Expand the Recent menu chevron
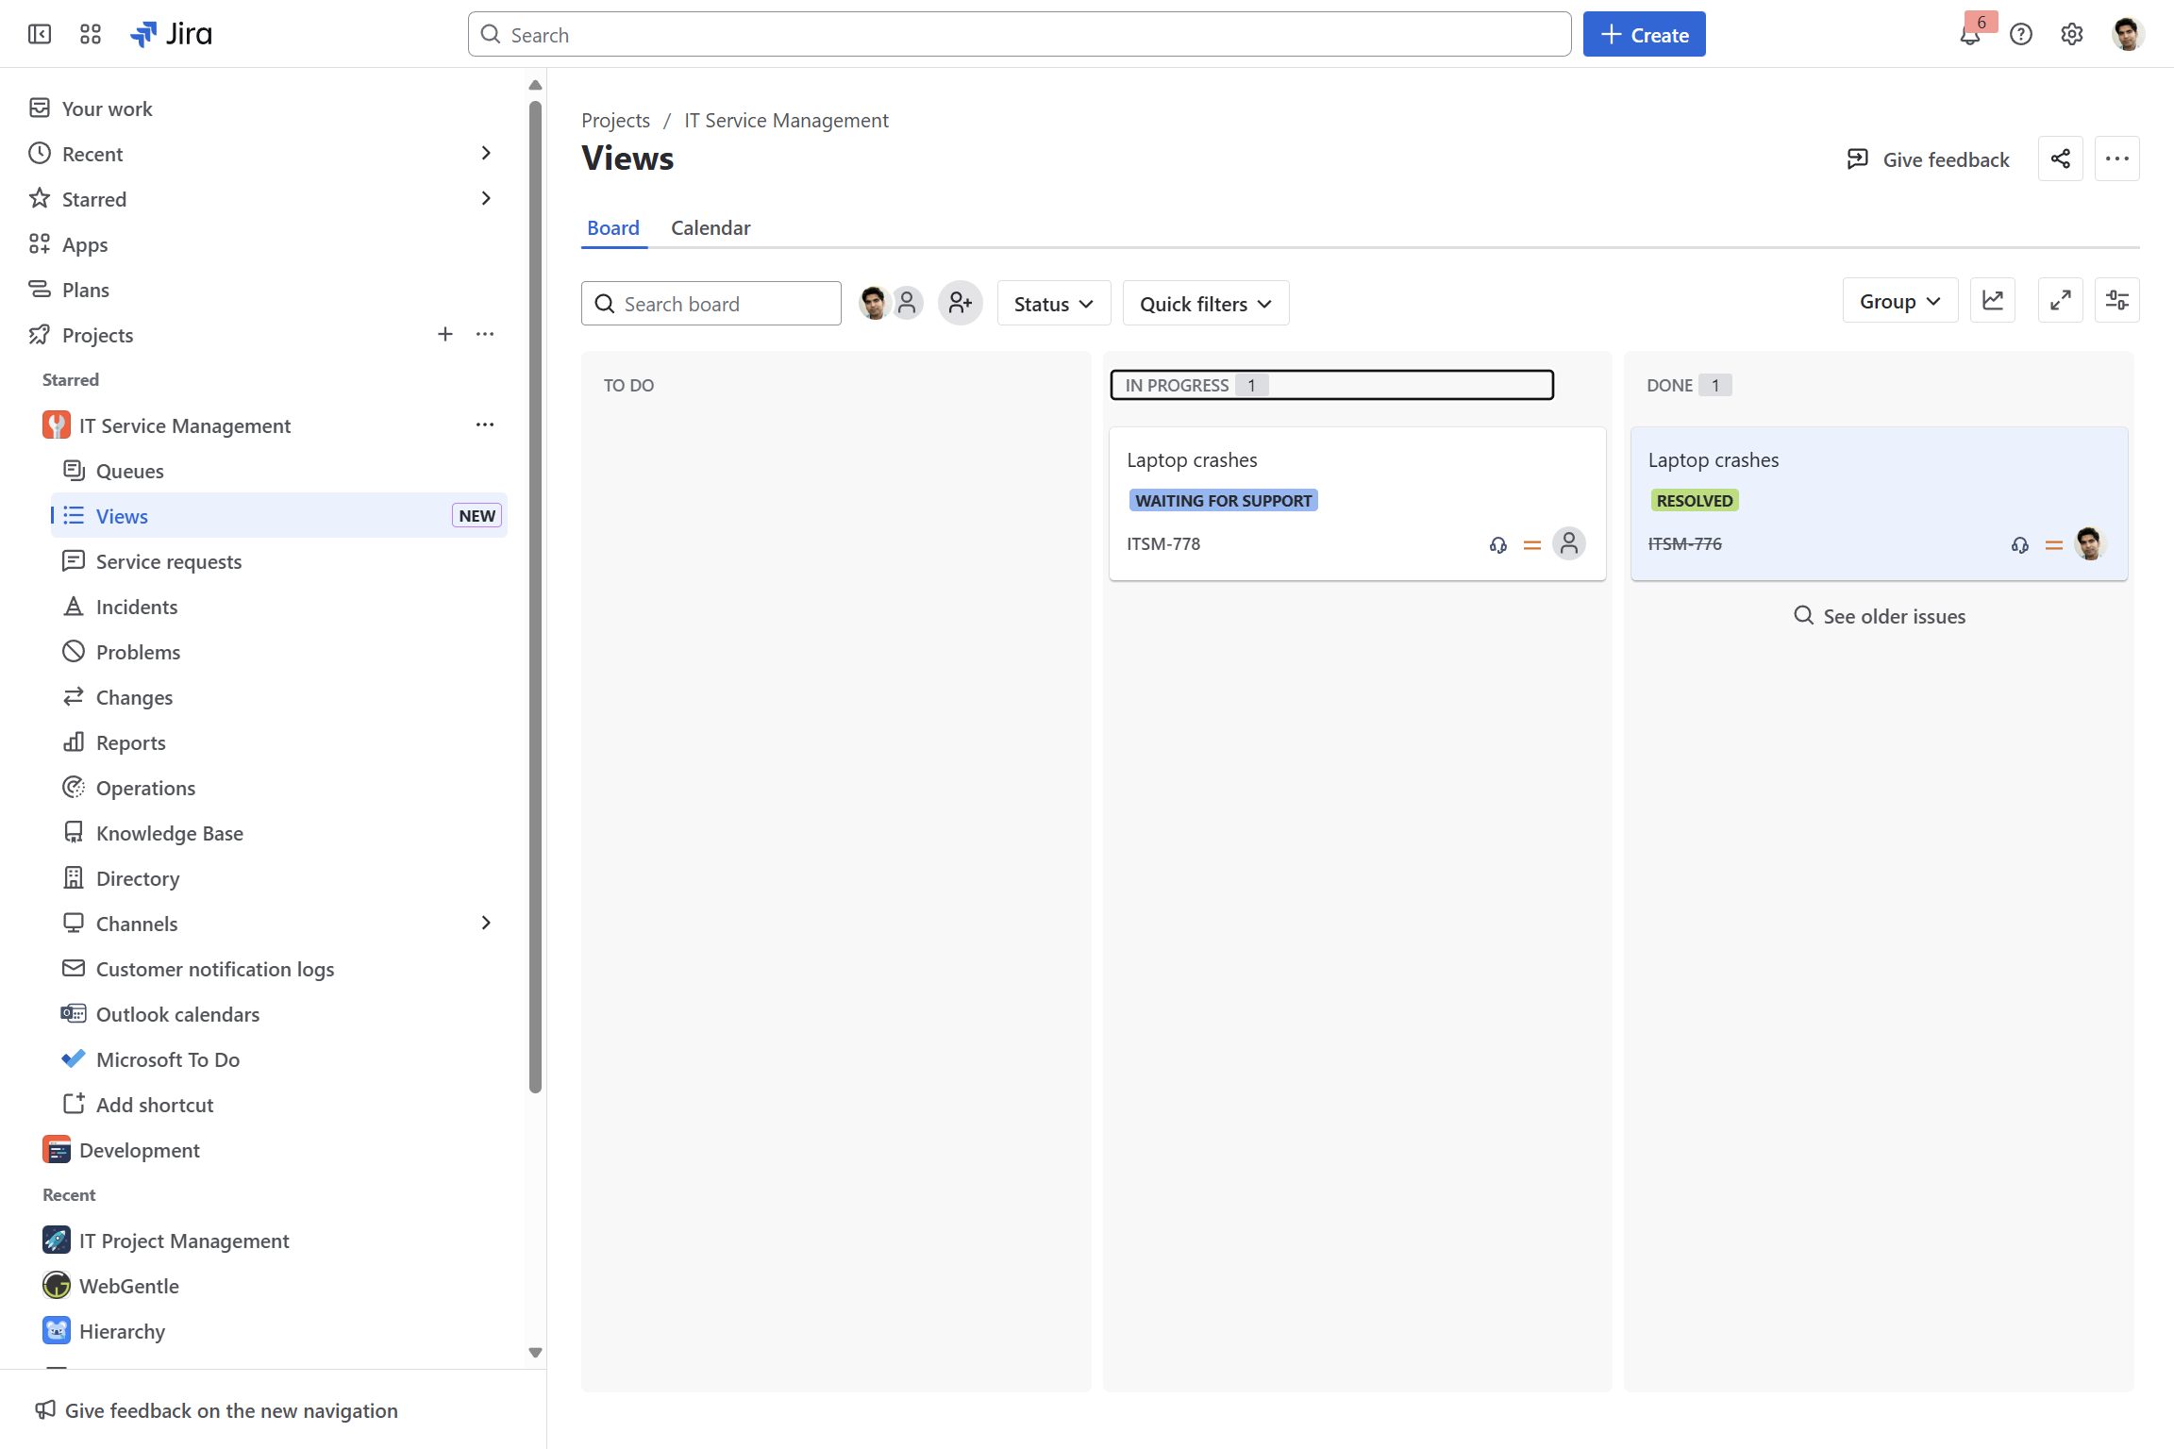This screenshot has width=2174, height=1449. coord(486,153)
